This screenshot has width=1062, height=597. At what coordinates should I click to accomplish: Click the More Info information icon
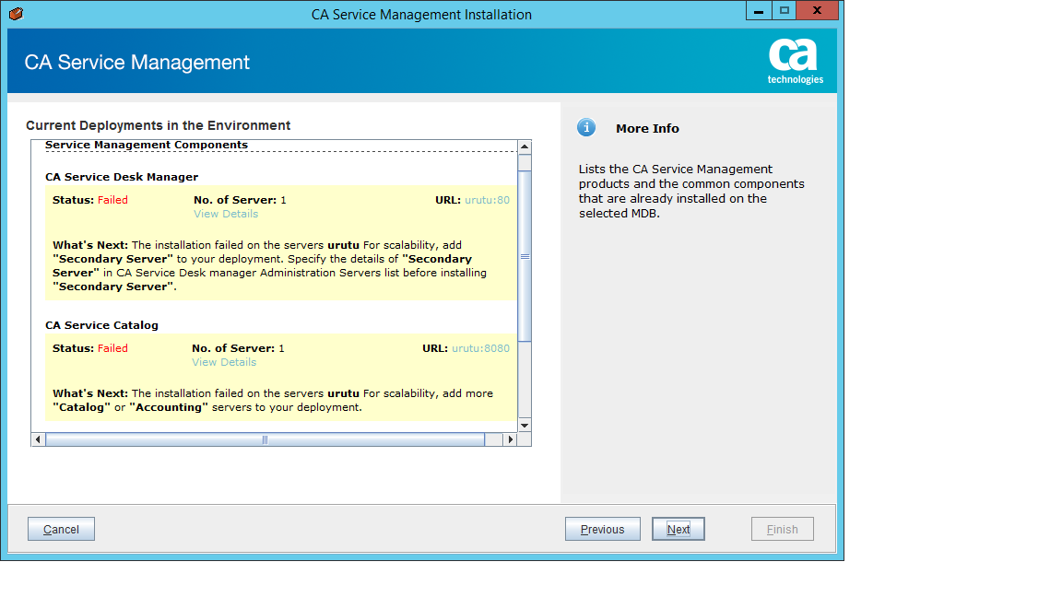click(x=586, y=128)
